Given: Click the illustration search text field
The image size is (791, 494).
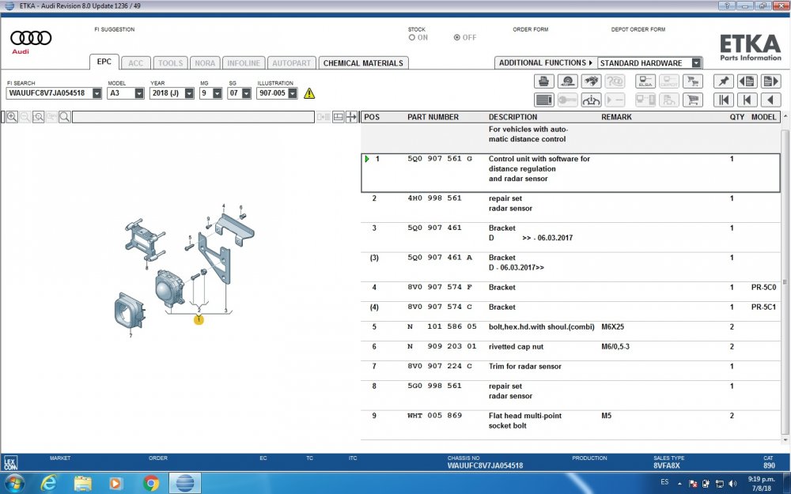Looking at the screenshot, I should 193,117.
